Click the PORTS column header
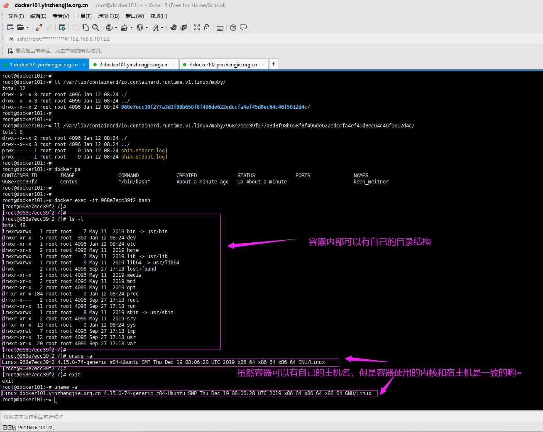Screen dimensions: 543x432 point(303,176)
